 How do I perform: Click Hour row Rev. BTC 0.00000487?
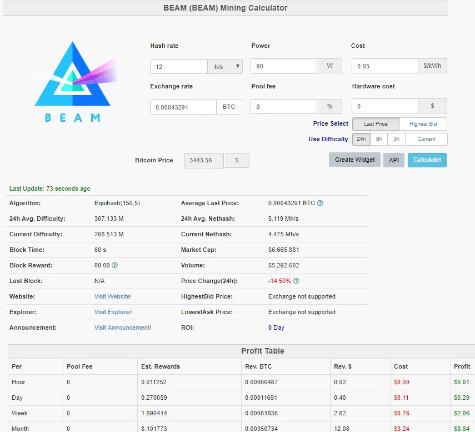tap(261, 382)
